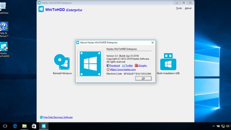
Task: Visit the https://www.hasleo.com link
Action: tap(123, 69)
